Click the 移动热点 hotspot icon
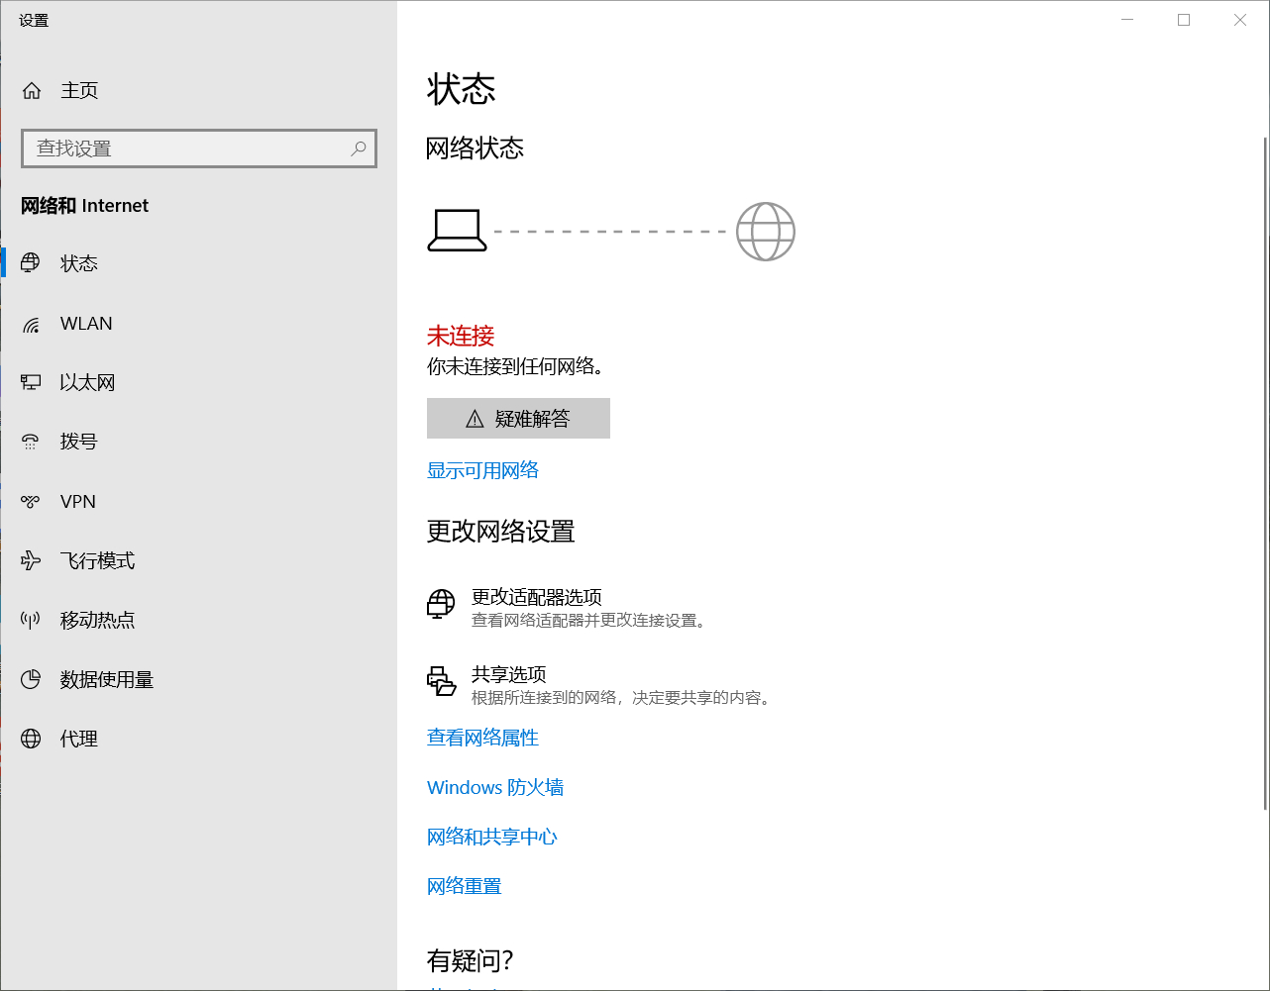Viewport: 1270px width, 991px height. 31,621
